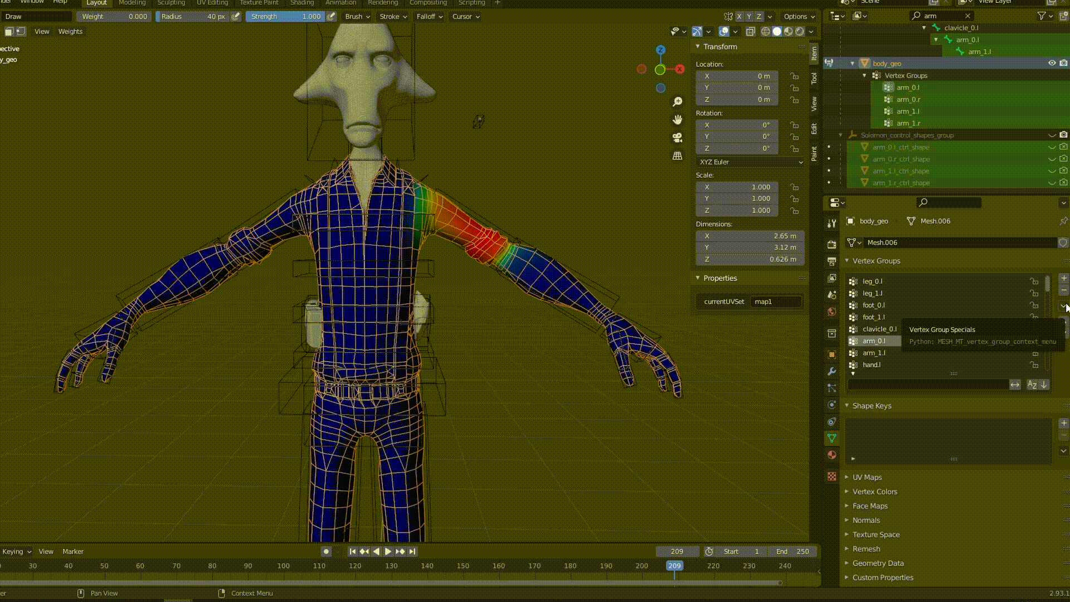Switch to UV Editing workspace tab
This screenshot has width=1070, height=602.
pos(212,3)
